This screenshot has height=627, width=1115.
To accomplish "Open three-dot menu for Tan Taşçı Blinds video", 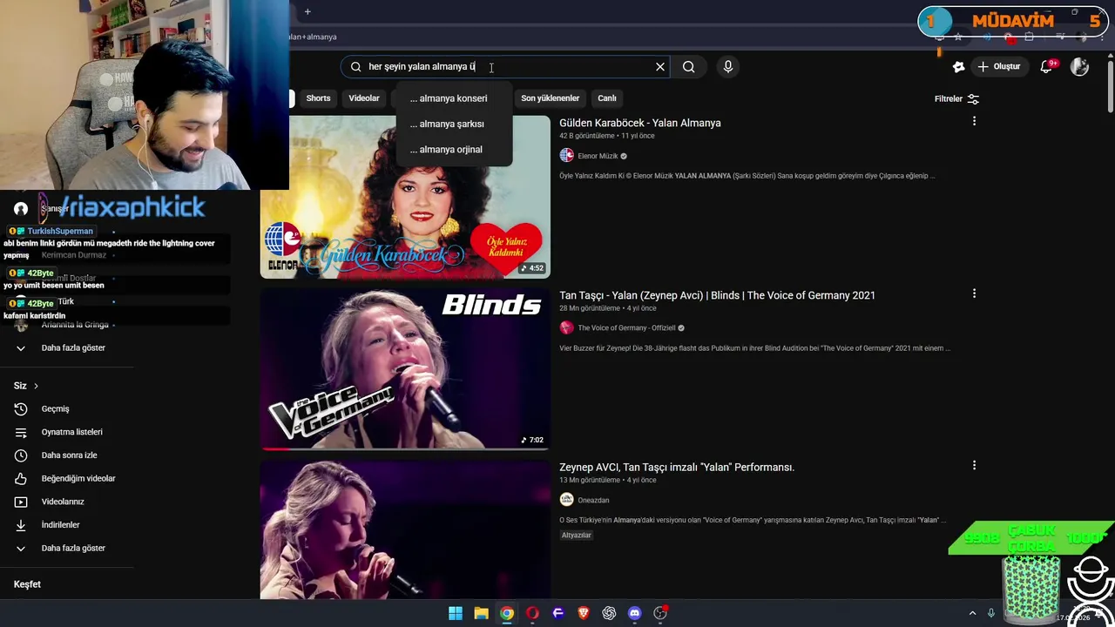I will [974, 293].
